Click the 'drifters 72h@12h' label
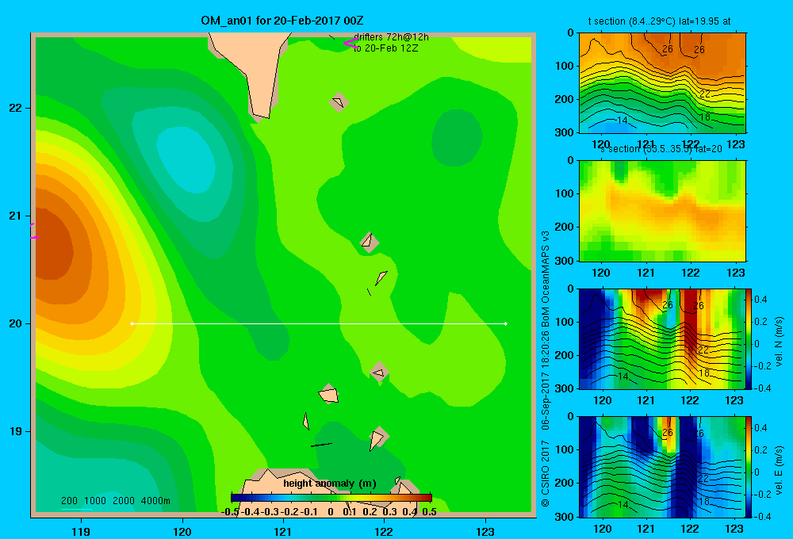Viewport: 793px width, 539px height. [391, 37]
